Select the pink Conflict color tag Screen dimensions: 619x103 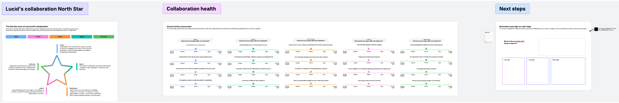coord(38,37)
